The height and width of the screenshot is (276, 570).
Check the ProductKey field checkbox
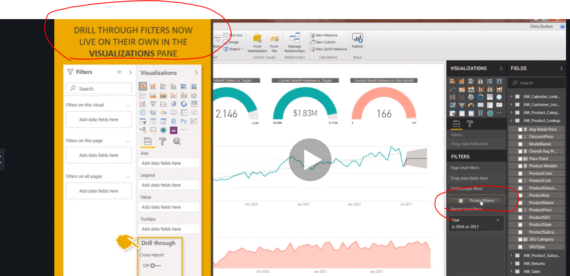[x=520, y=195]
